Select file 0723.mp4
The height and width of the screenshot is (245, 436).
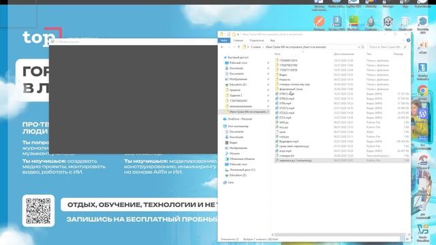(285, 118)
